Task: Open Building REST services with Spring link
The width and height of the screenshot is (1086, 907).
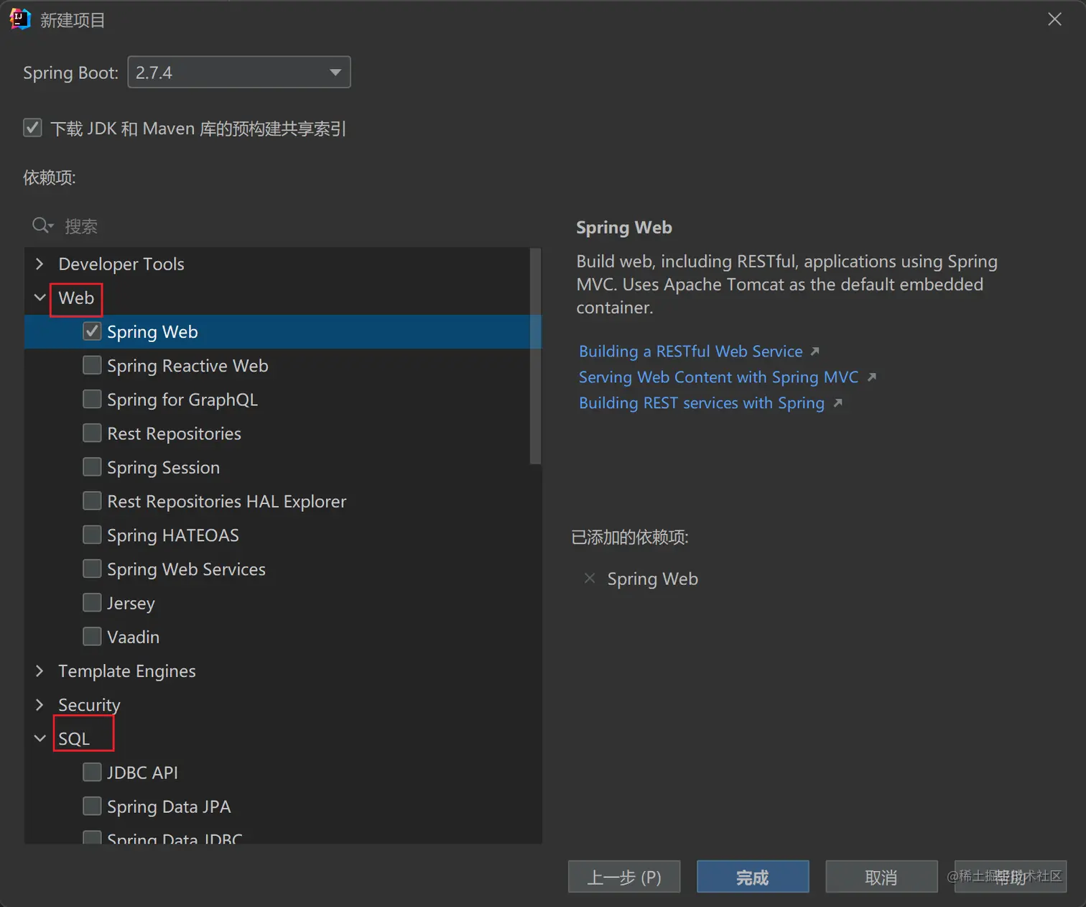Action: coord(702,403)
